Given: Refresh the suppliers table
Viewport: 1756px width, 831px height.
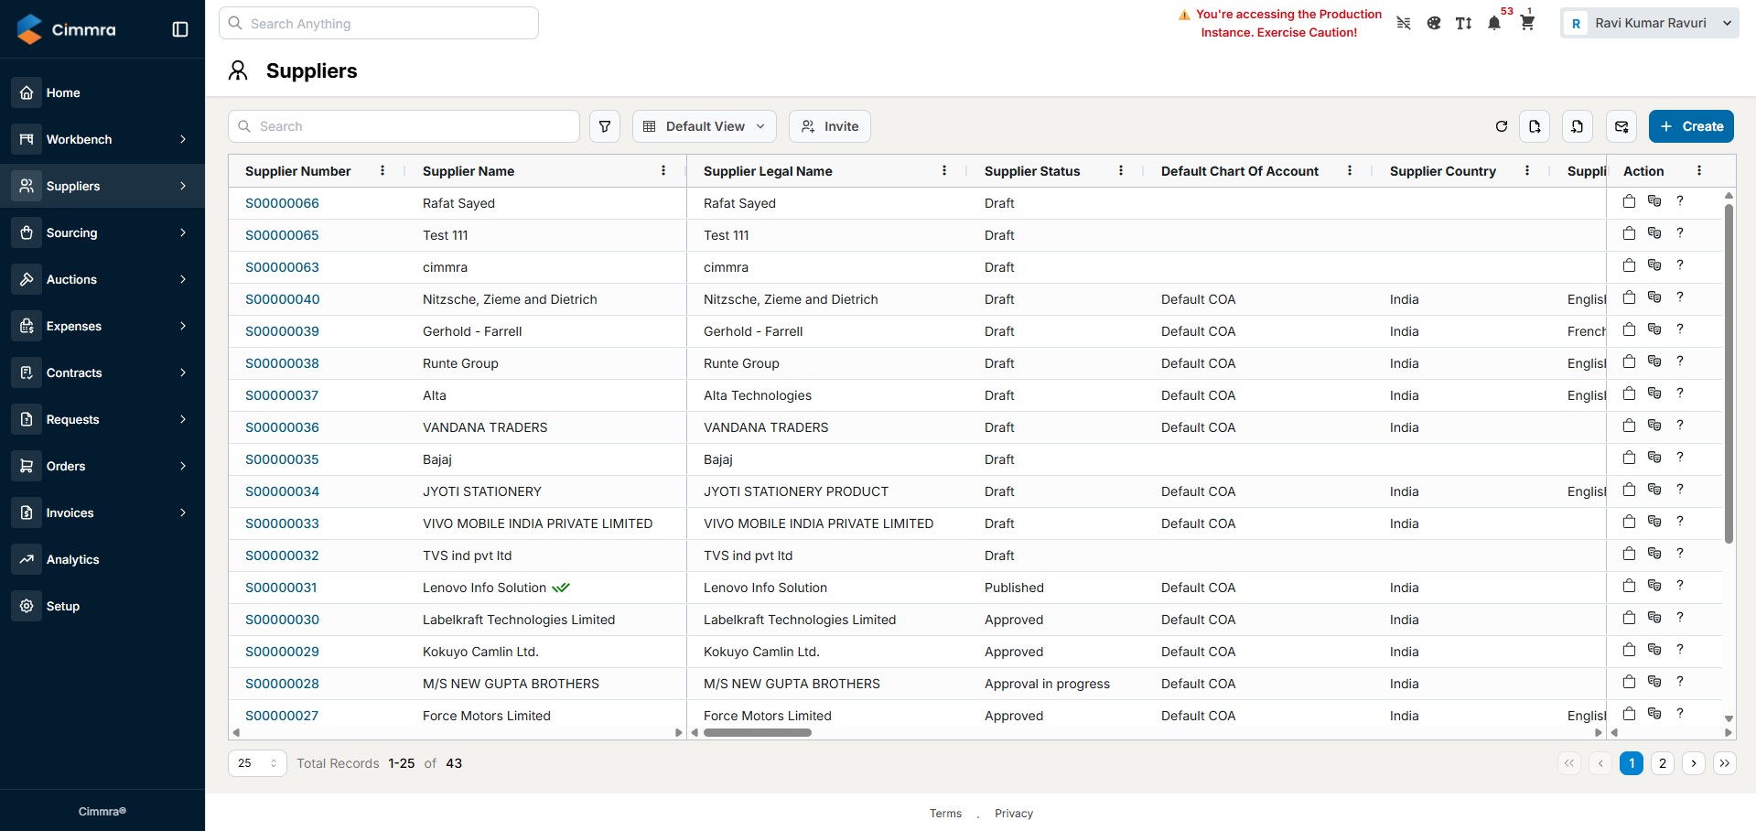Looking at the screenshot, I should (x=1502, y=126).
